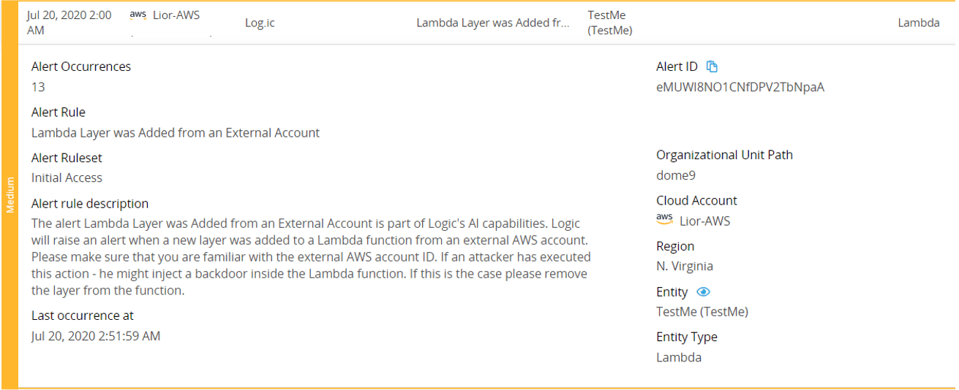Click the Log.ic source cell in row
This screenshot has width=959, height=390.
click(260, 23)
